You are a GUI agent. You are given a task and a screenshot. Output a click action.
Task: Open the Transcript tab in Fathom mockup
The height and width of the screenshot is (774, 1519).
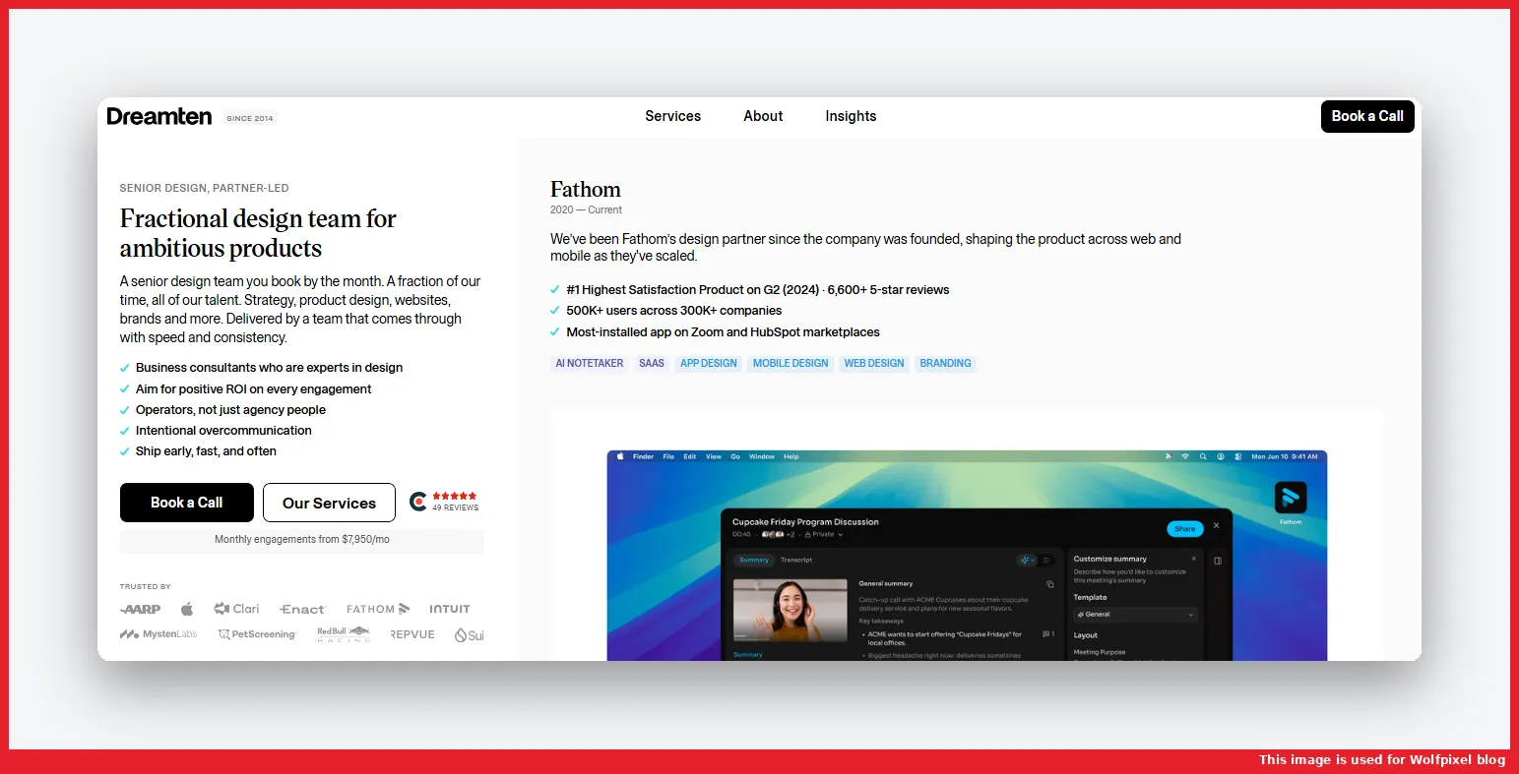[796, 560]
